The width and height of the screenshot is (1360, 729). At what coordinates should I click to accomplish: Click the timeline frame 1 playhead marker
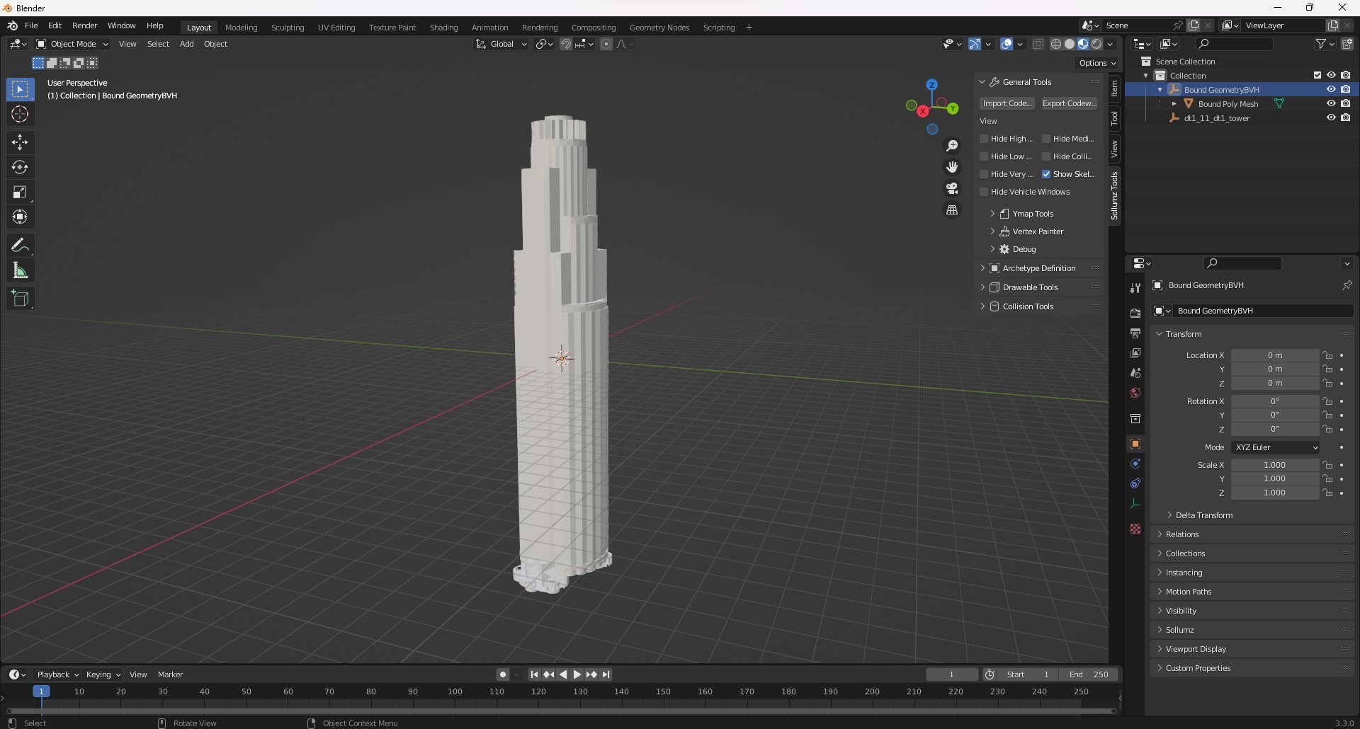pos(41,691)
